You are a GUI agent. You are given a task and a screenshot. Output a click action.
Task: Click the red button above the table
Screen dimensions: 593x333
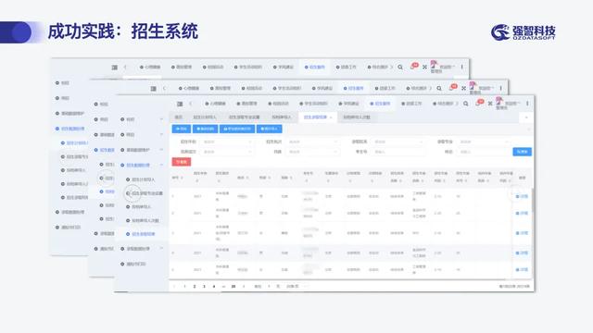[x=182, y=162]
